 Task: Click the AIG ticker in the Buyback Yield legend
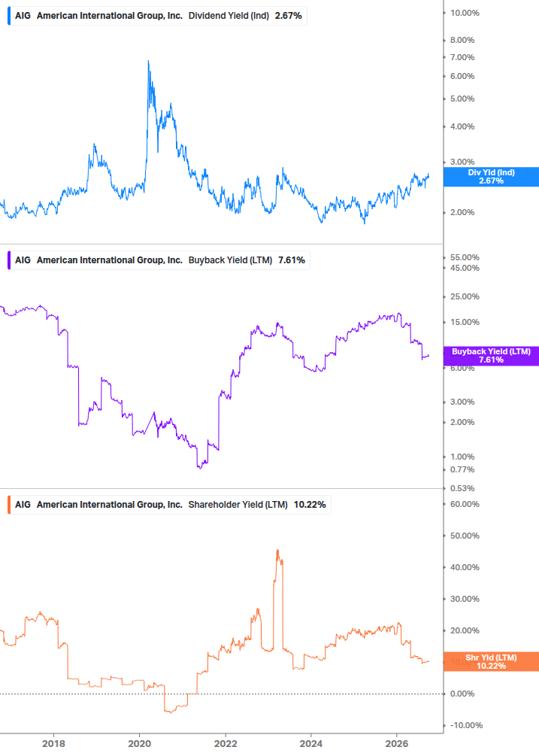point(23,260)
